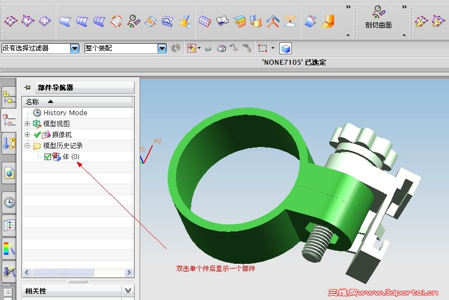Viewport: 449px width, 300px height.
Task: Click the greyed hierarchy icon before rectangle tool
Action: pos(247,48)
